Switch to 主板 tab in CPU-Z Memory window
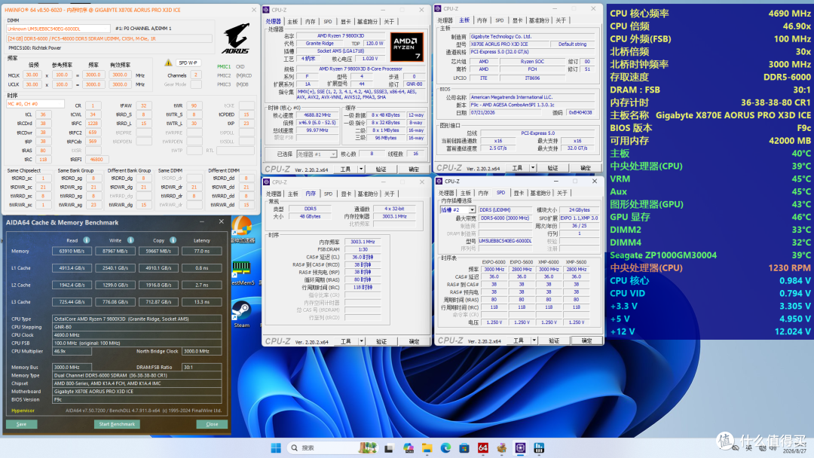This screenshot has width=814, height=458. [292, 194]
